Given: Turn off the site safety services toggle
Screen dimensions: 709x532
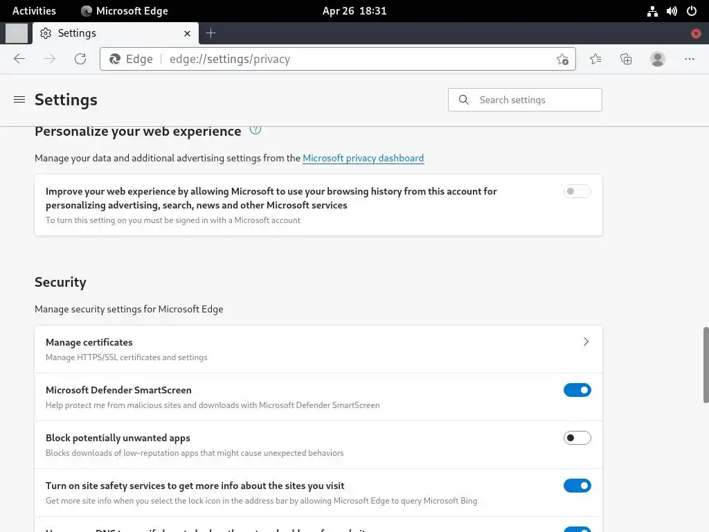Looking at the screenshot, I should (577, 486).
